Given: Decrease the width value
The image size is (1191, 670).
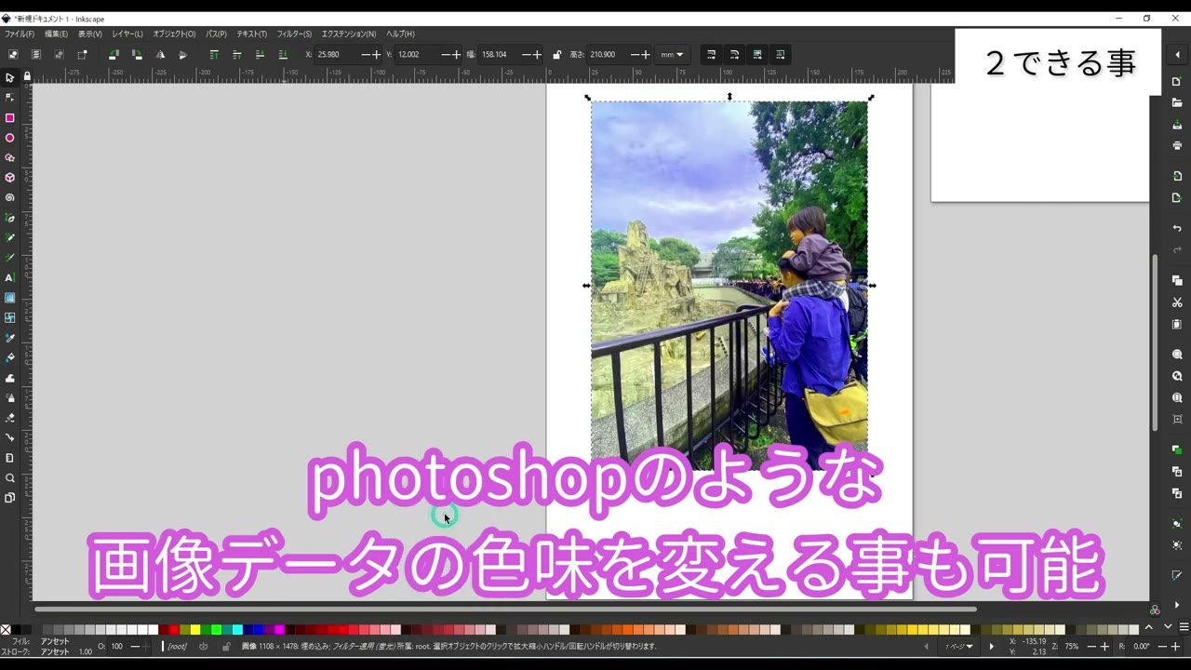Looking at the screenshot, I should coord(526,55).
